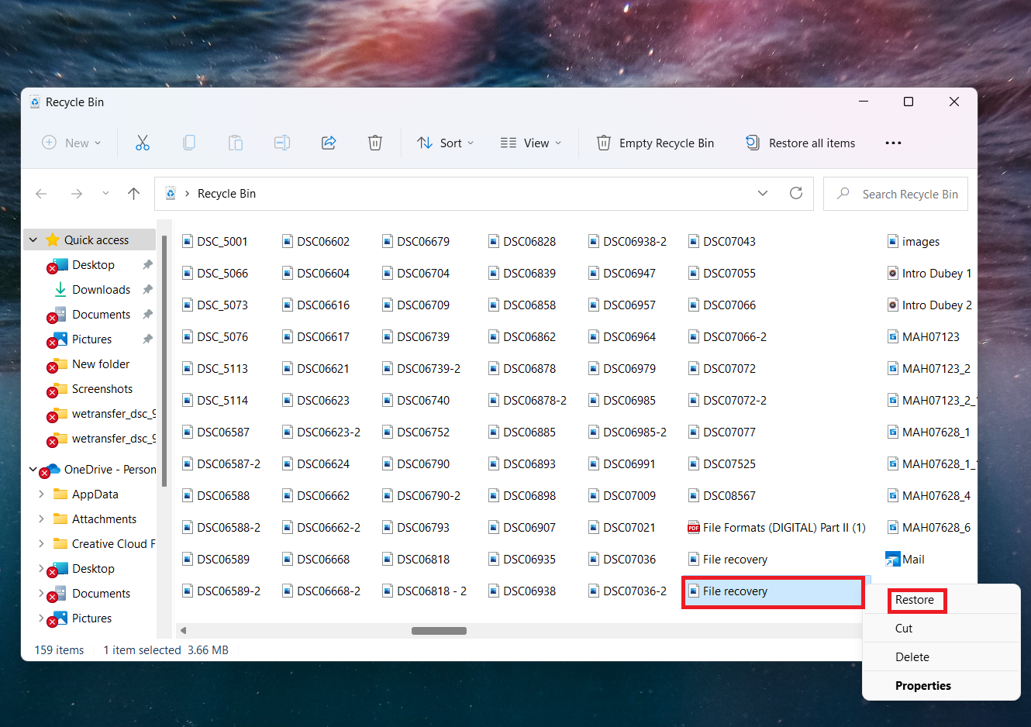Choose Restore from the context menu
This screenshot has height=727, width=1031.
pos(916,599)
